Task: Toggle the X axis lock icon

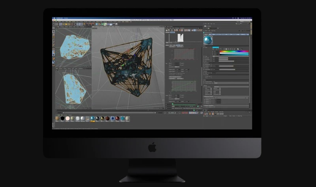Action: 75,24
